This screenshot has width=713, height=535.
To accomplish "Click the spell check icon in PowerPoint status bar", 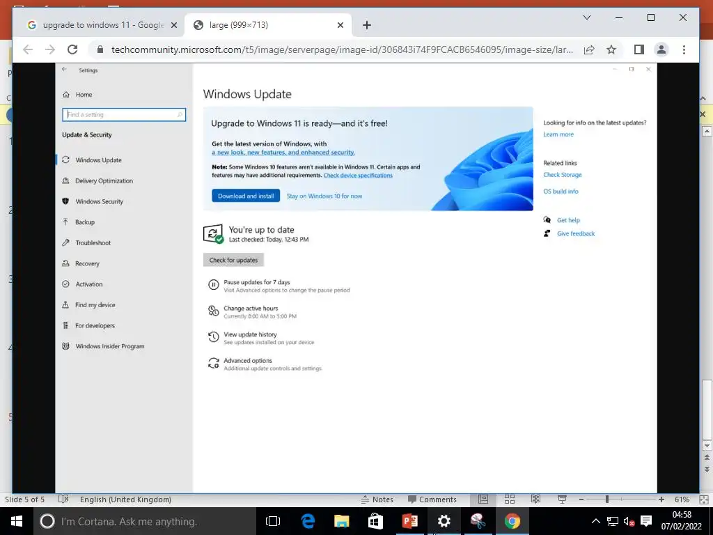I will click(x=63, y=499).
